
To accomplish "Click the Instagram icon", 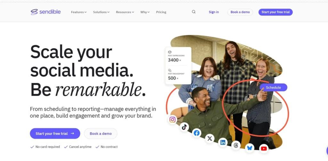I will 172,120.
